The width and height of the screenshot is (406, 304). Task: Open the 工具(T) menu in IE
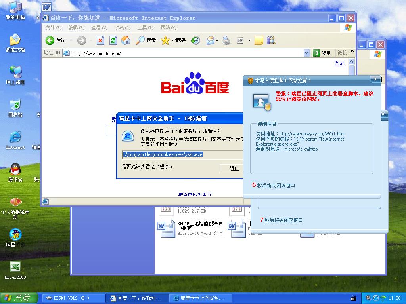click(x=145, y=28)
